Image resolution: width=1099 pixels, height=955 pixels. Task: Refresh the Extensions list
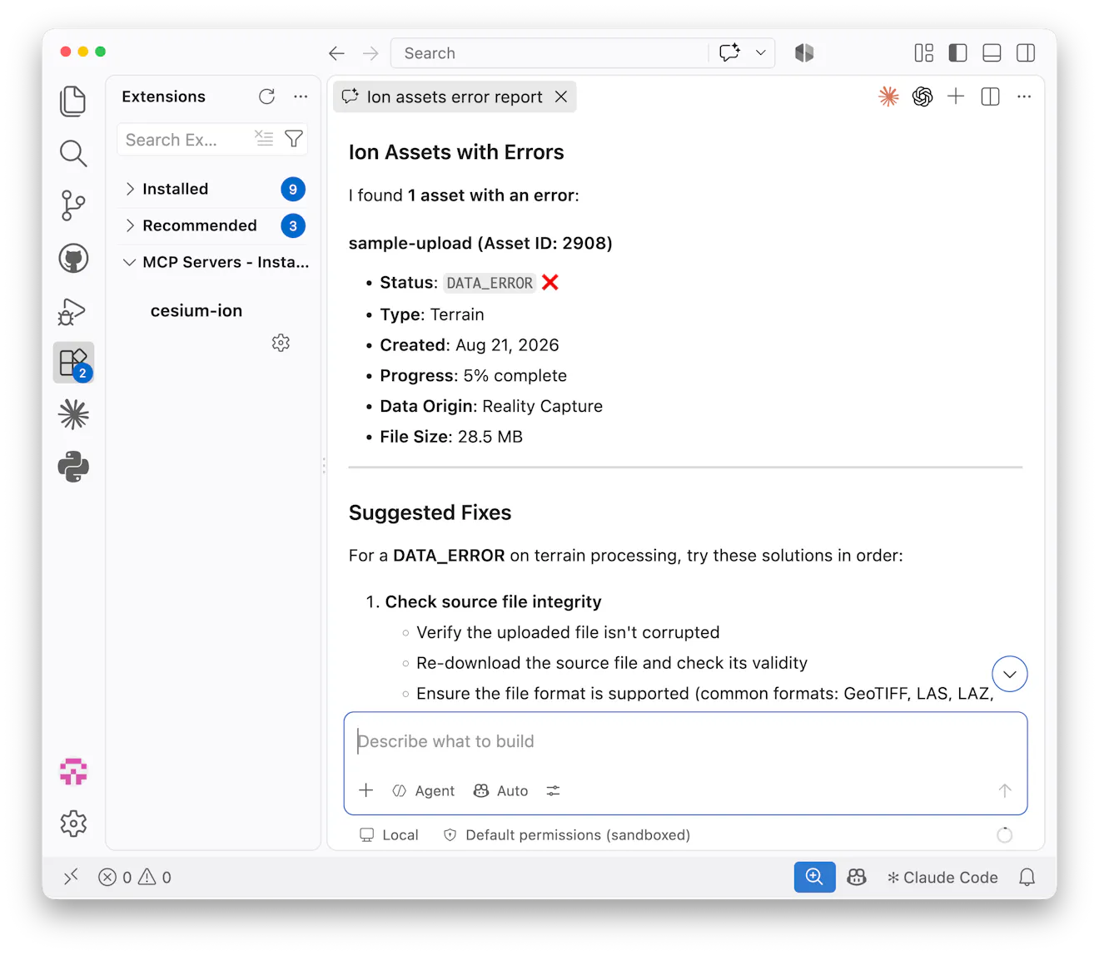point(266,96)
